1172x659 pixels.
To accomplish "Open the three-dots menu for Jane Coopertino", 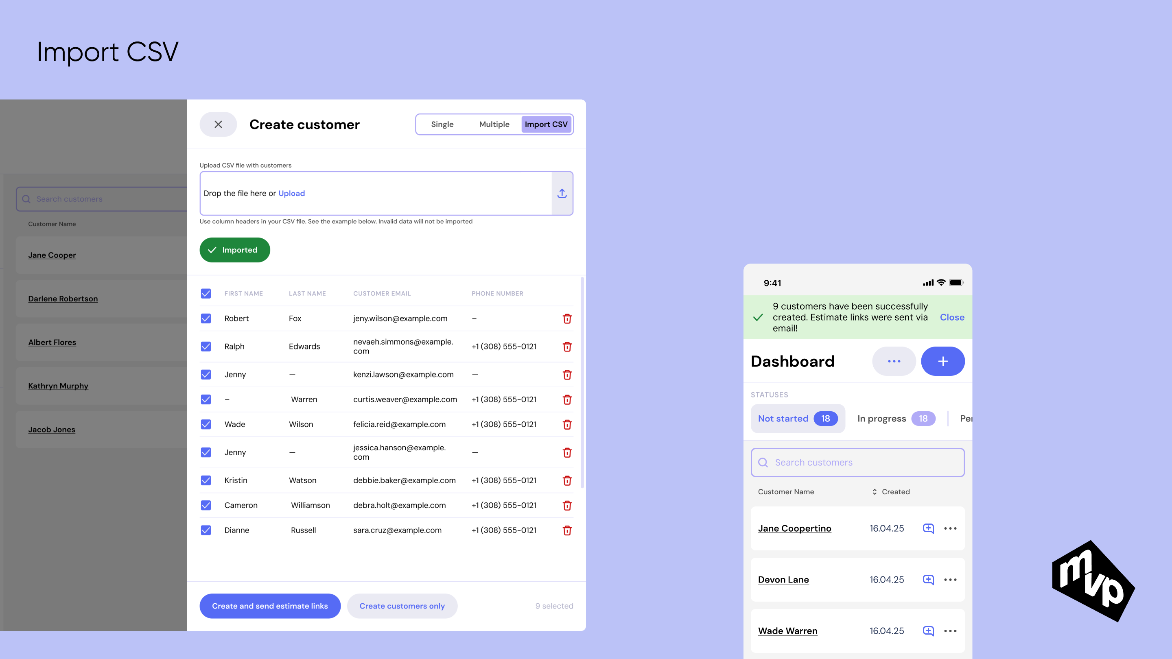I will [950, 528].
